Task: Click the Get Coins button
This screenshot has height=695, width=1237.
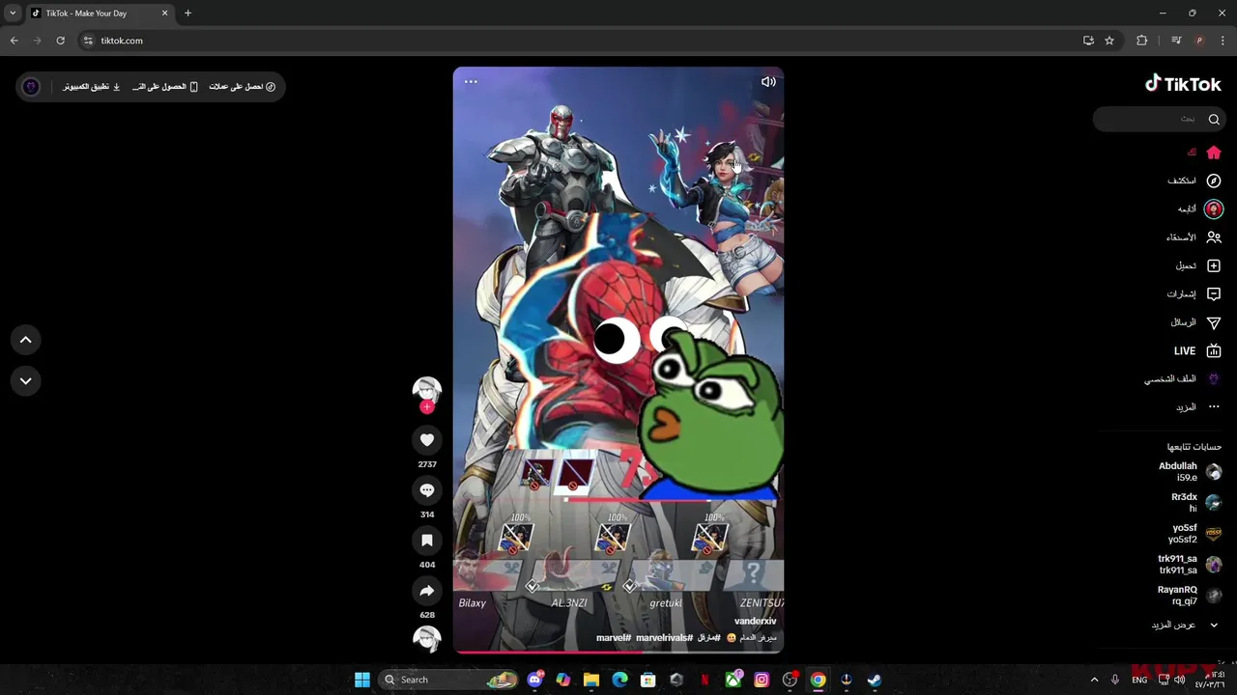Action: [x=243, y=87]
